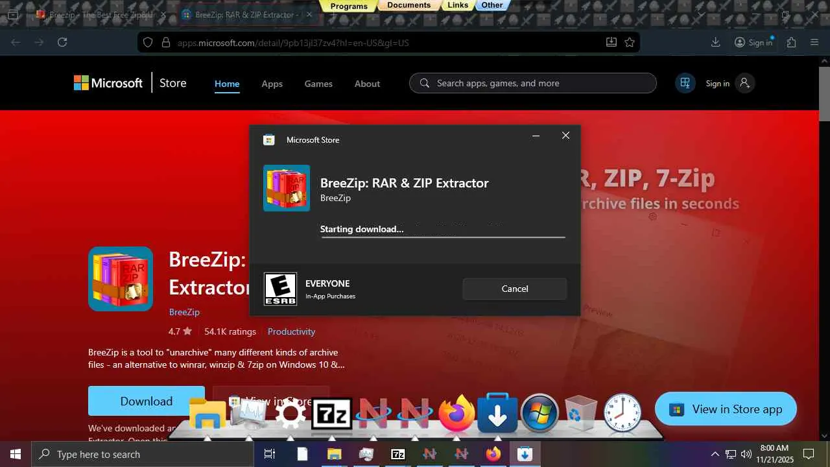Switch to the Documents dock tab
The width and height of the screenshot is (830, 467).
[409, 5]
